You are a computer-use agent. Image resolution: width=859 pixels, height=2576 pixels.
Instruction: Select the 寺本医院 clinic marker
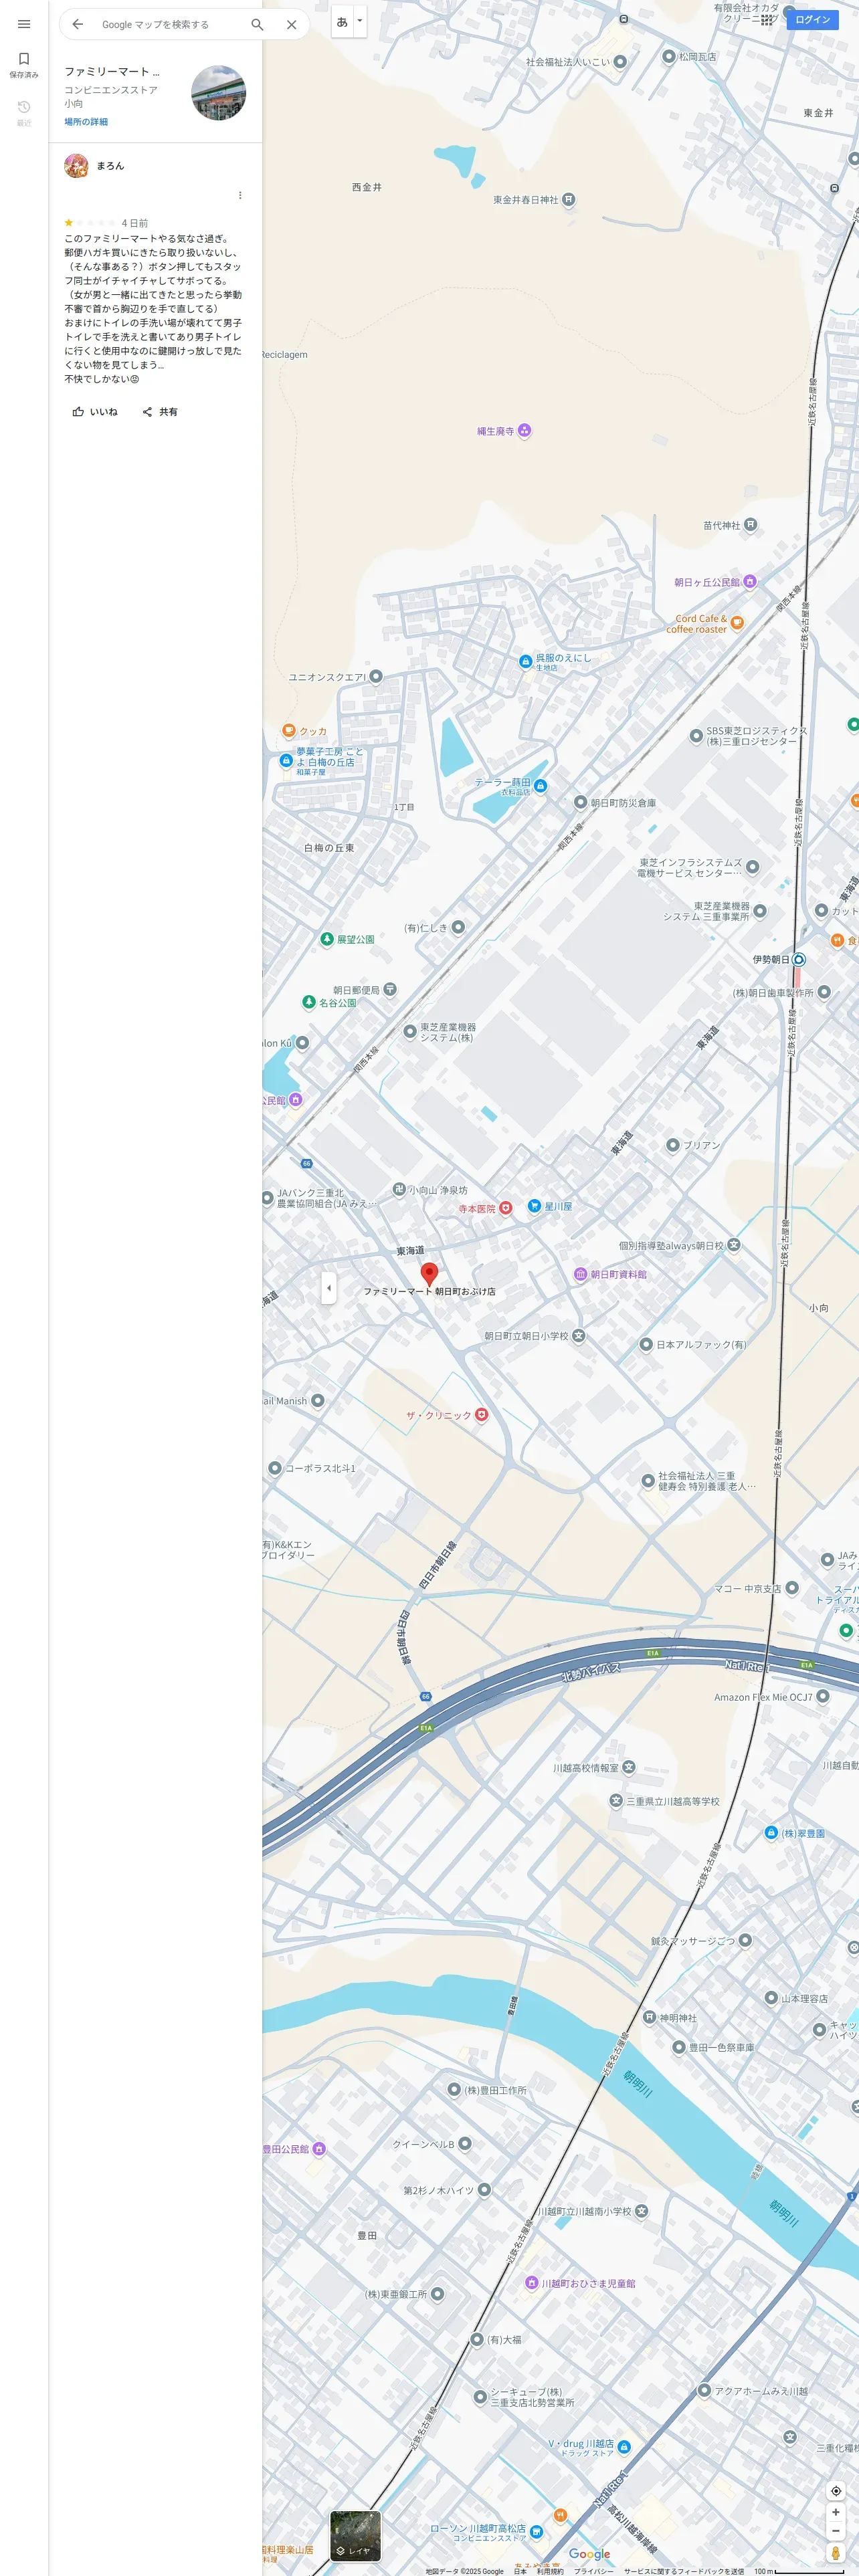(505, 1208)
